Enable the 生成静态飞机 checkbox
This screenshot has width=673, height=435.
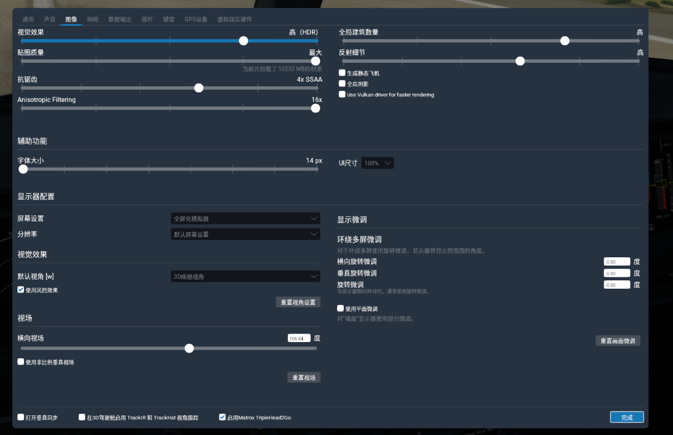pyautogui.click(x=342, y=73)
